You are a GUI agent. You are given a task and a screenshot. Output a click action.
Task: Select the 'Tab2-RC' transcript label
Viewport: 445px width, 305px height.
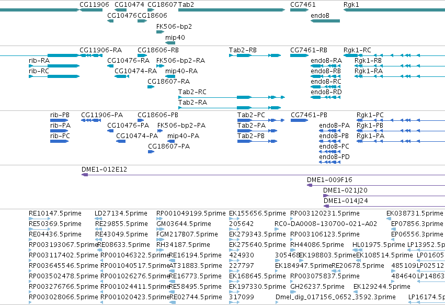(x=192, y=92)
